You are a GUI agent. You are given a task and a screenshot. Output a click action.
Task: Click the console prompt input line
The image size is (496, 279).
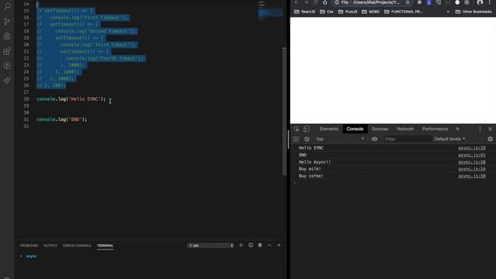(x=393, y=183)
